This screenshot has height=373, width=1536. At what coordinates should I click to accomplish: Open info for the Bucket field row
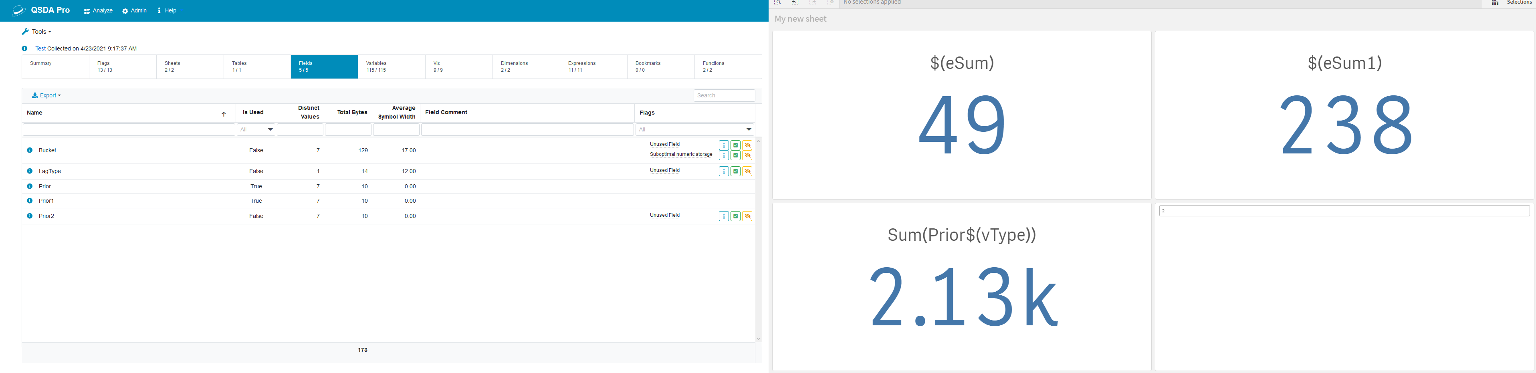pos(30,150)
